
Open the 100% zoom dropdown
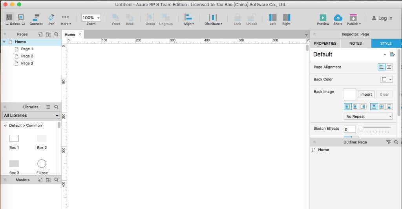click(91, 18)
